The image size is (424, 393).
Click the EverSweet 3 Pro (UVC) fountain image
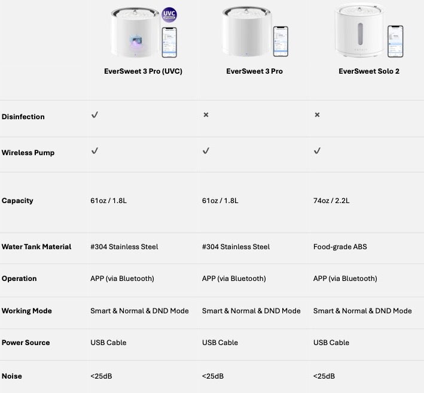click(x=134, y=33)
